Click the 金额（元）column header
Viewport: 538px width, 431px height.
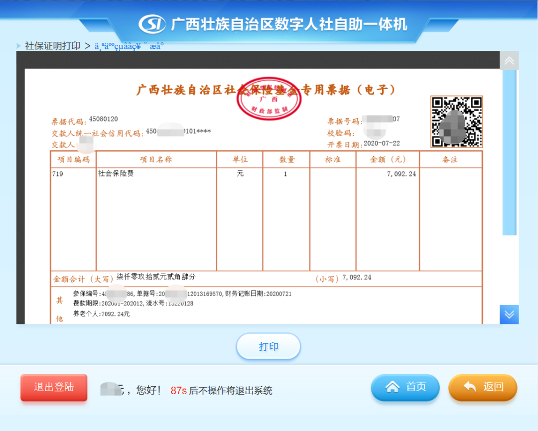(x=388, y=159)
